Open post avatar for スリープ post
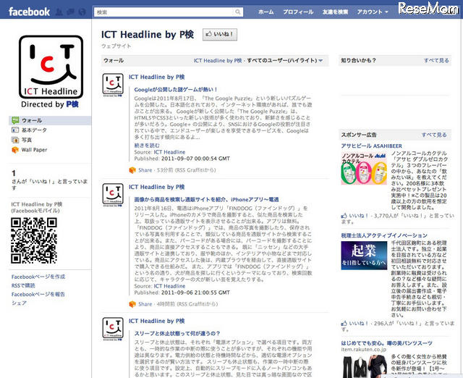 pyautogui.click(x=113, y=329)
